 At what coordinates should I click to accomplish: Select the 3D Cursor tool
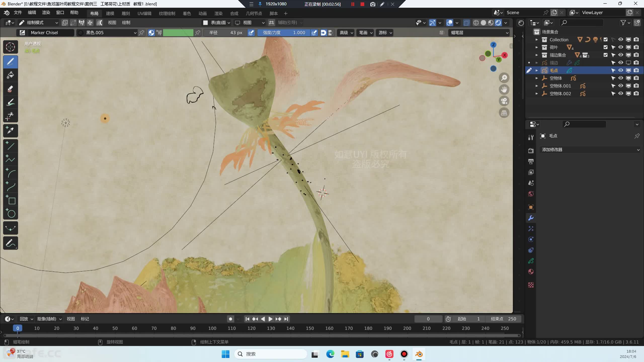coord(10,47)
